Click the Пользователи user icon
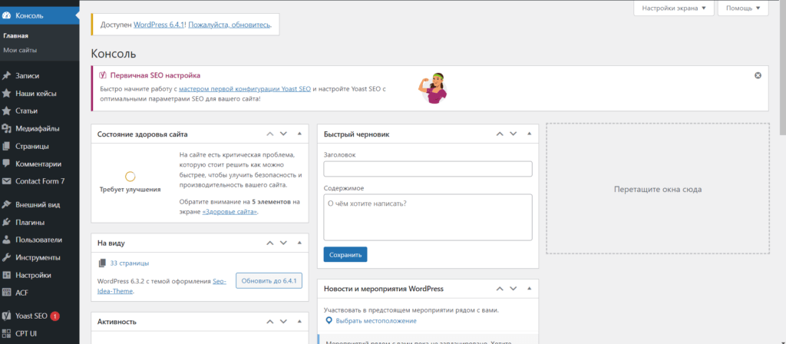Screen dimensions: 786x344 [6, 240]
